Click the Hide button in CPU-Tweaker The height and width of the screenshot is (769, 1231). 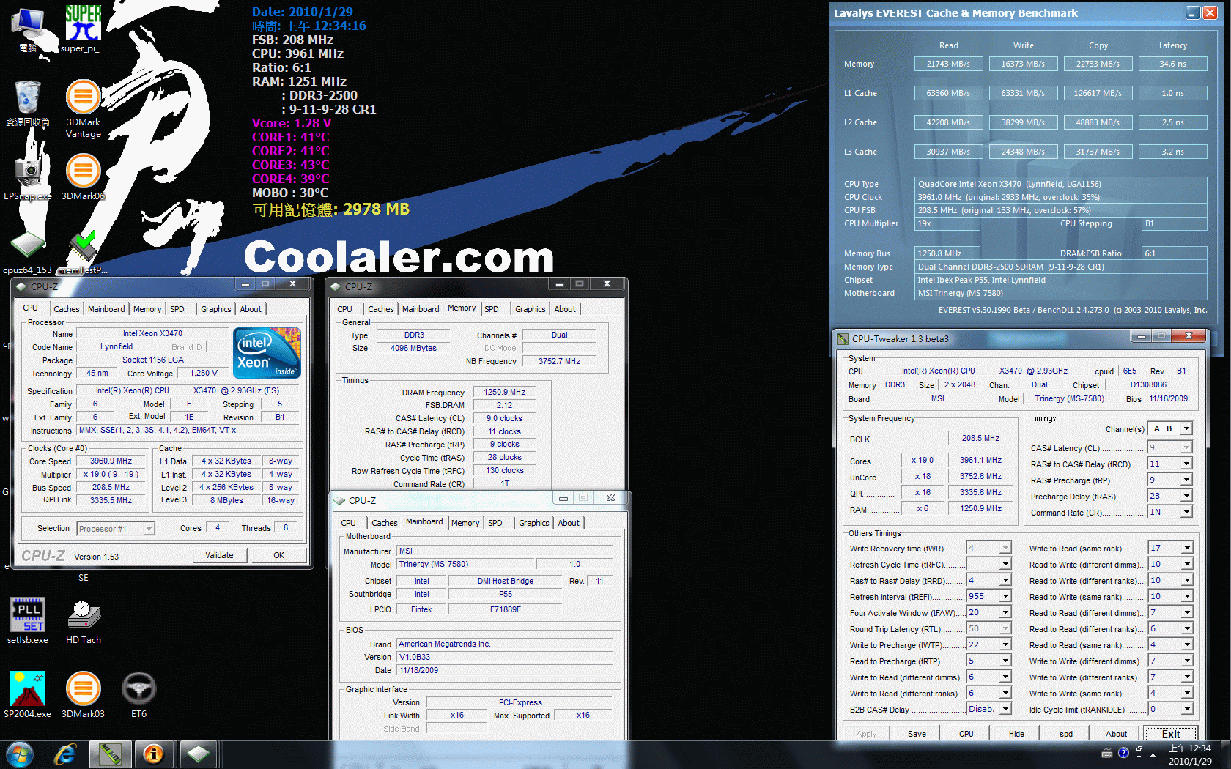pos(1016,733)
